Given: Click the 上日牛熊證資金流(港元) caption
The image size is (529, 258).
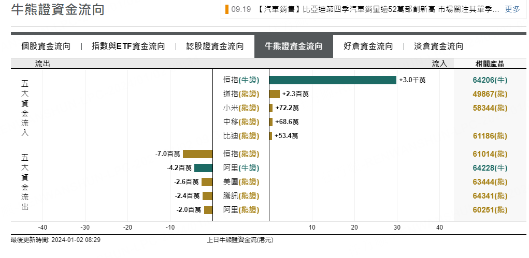Looking at the screenshot, I should 240,240.
